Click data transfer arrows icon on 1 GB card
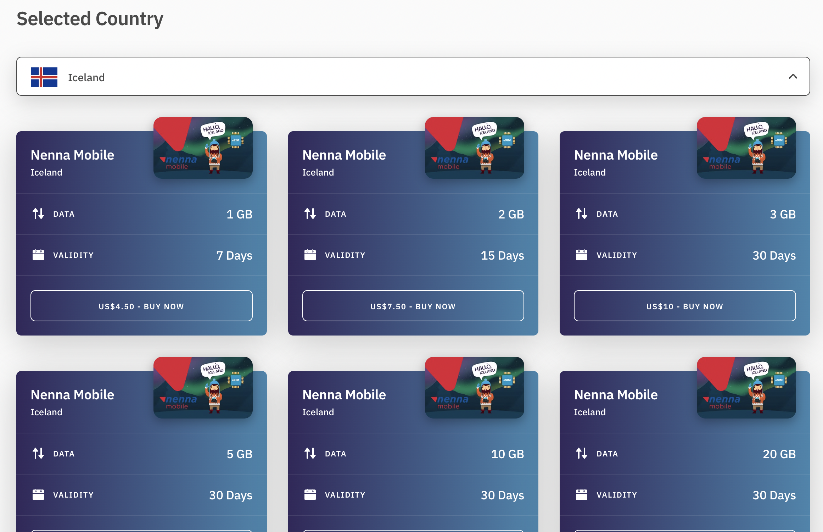 click(38, 214)
